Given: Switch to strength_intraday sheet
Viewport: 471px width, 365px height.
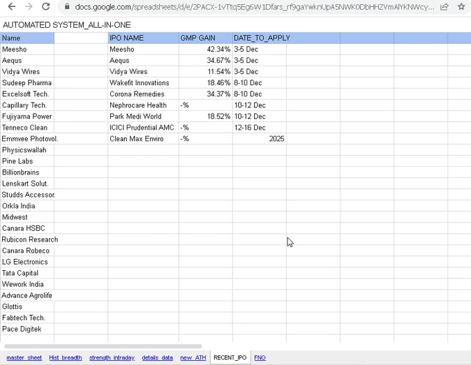Looking at the screenshot, I should point(112,357).
